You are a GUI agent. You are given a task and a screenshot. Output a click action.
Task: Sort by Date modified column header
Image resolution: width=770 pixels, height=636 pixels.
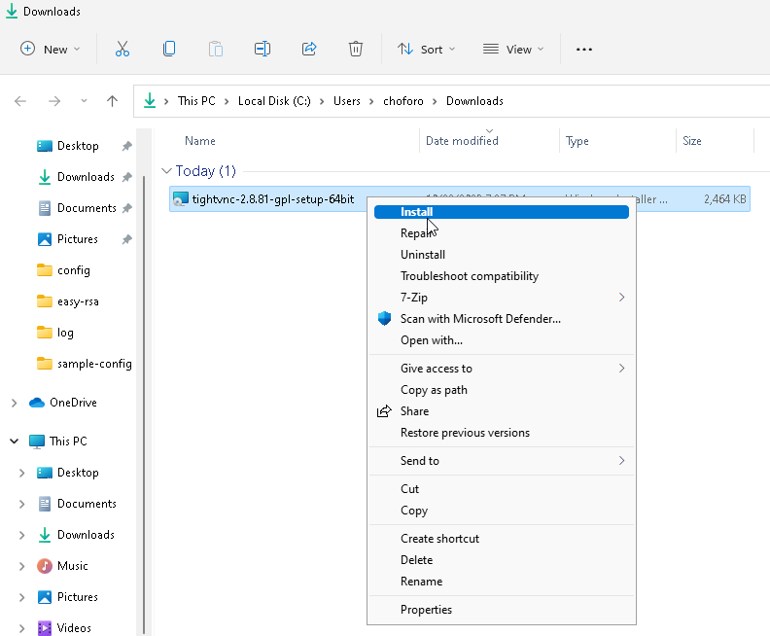point(462,141)
